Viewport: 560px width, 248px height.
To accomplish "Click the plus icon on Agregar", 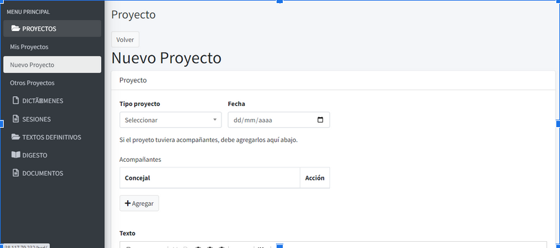I will click(128, 203).
